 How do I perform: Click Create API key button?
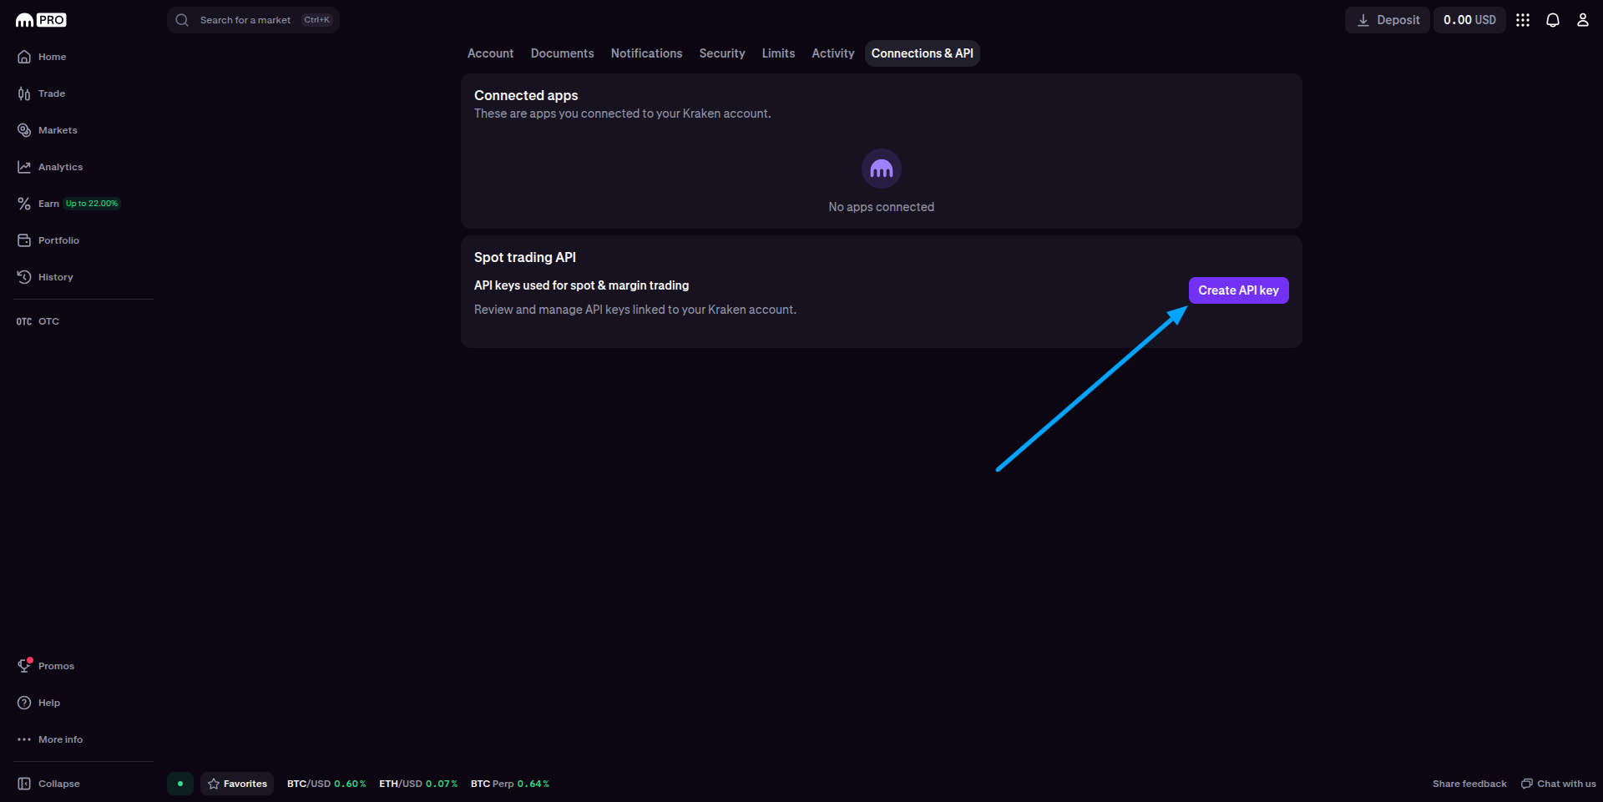tap(1239, 290)
